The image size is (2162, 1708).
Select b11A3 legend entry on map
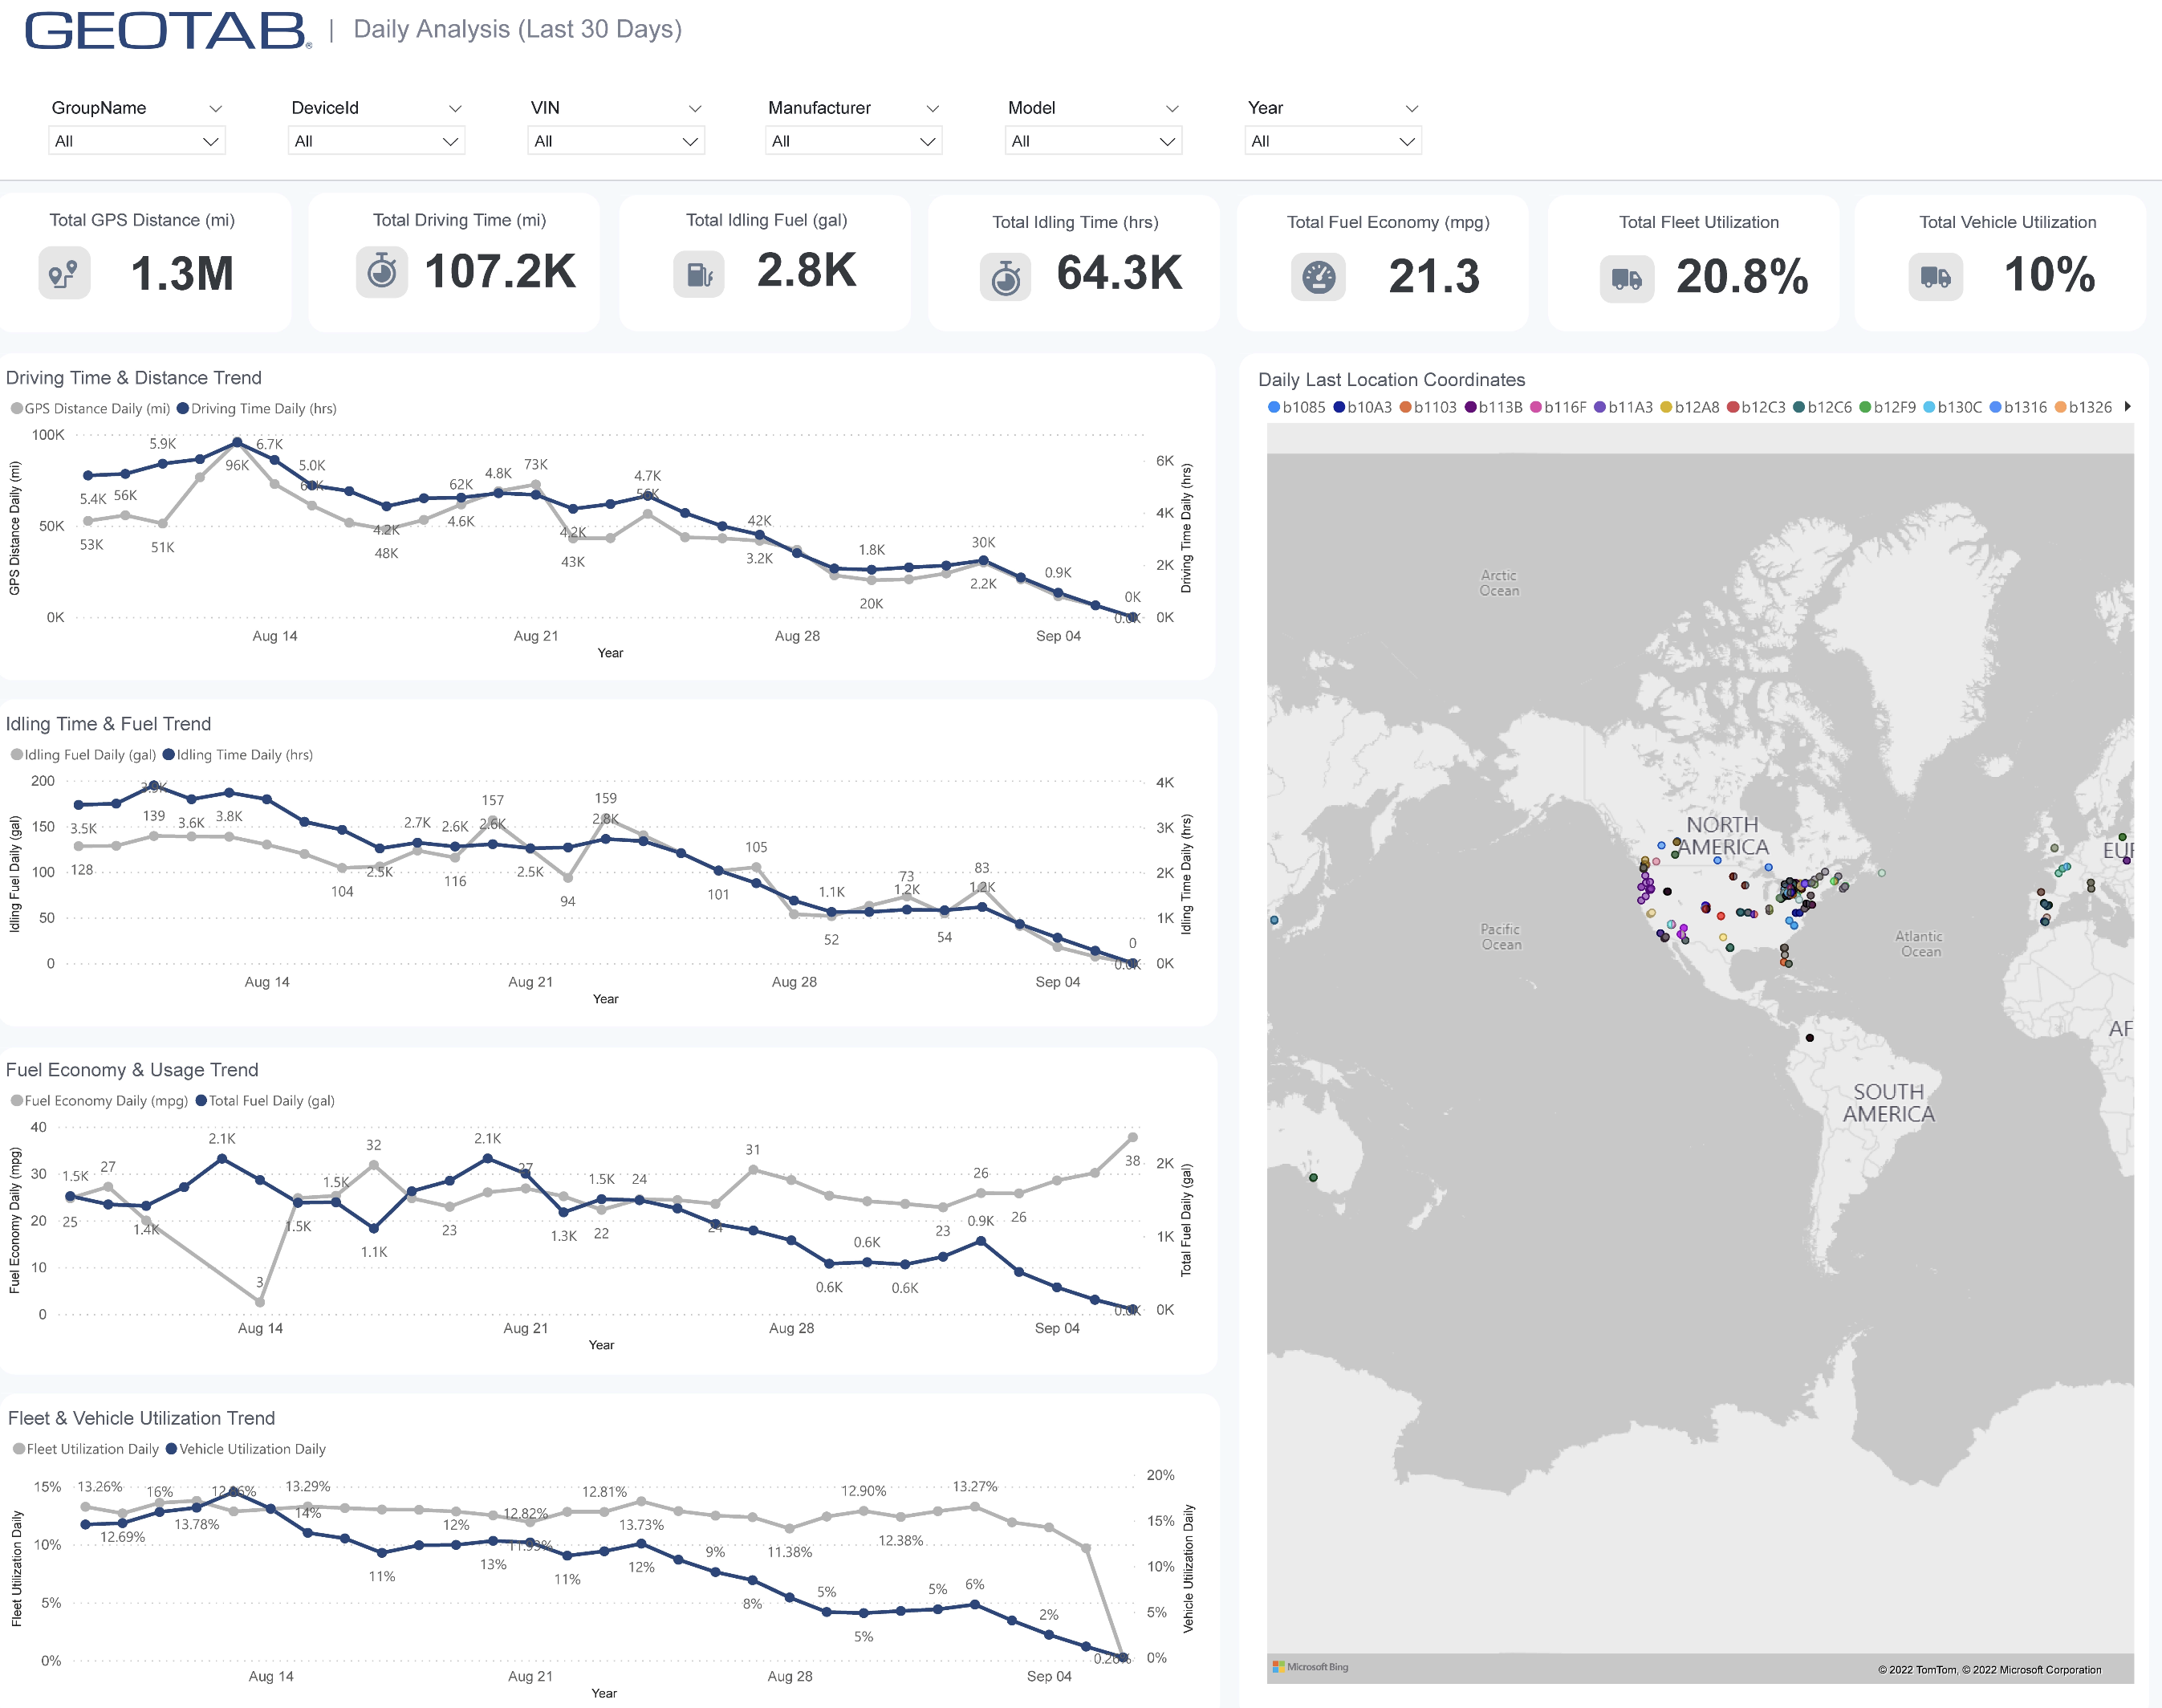pos(1624,407)
